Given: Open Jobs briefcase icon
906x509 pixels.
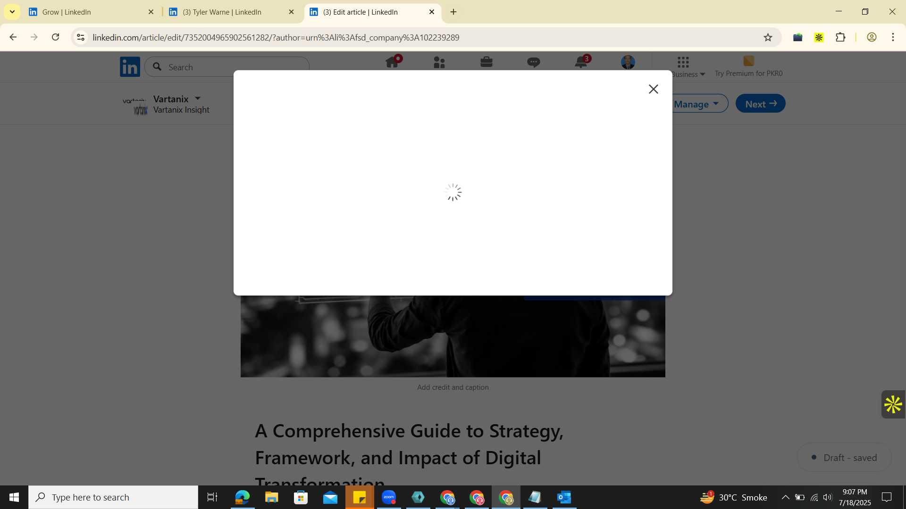Looking at the screenshot, I should pos(487,62).
